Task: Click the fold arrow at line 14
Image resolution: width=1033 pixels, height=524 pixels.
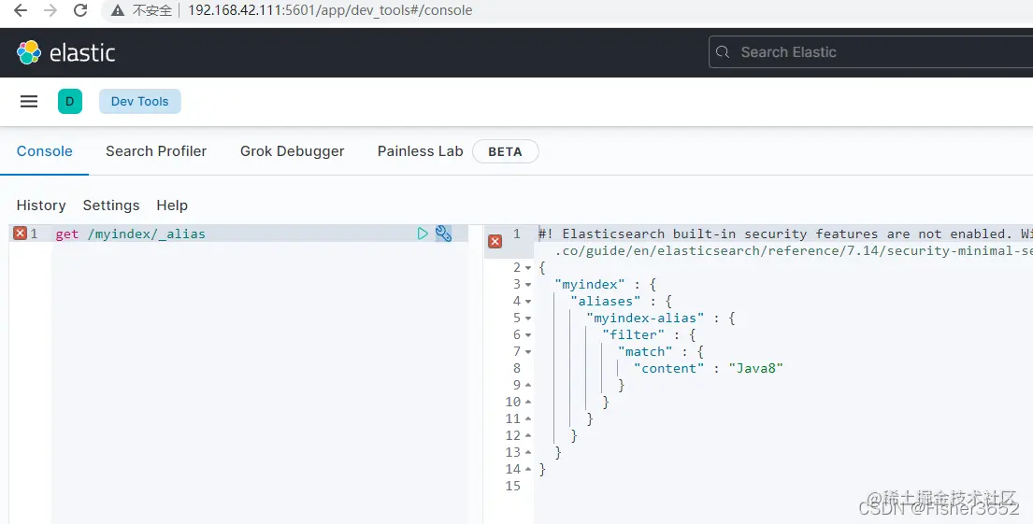Action: tap(528, 470)
